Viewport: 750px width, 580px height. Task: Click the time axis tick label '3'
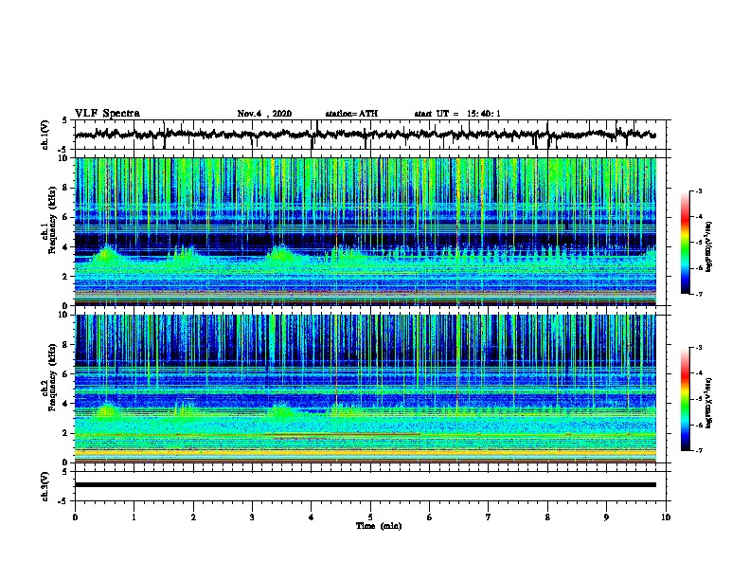click(252, 517)
